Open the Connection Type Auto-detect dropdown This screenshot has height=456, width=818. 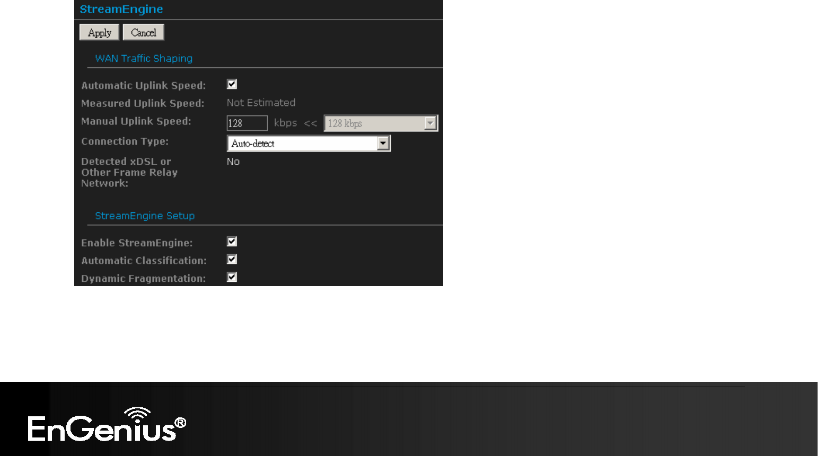coord(309,144)
